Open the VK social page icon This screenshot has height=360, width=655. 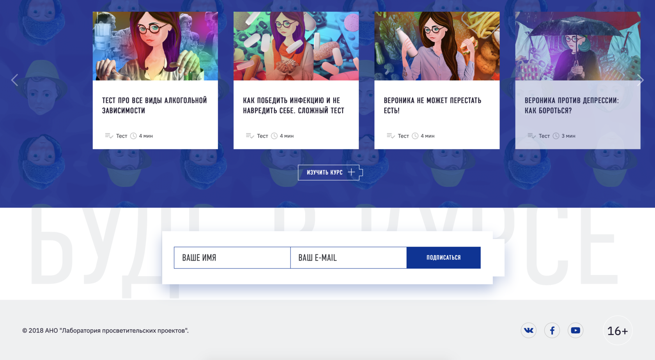528,330
